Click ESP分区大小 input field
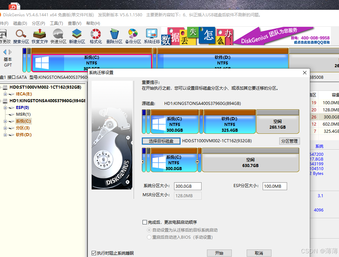The height and width of the screenshot is (257, 339). pos(275,186)
